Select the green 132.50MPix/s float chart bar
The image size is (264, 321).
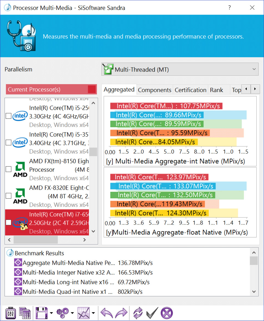[x=163, y=195]
